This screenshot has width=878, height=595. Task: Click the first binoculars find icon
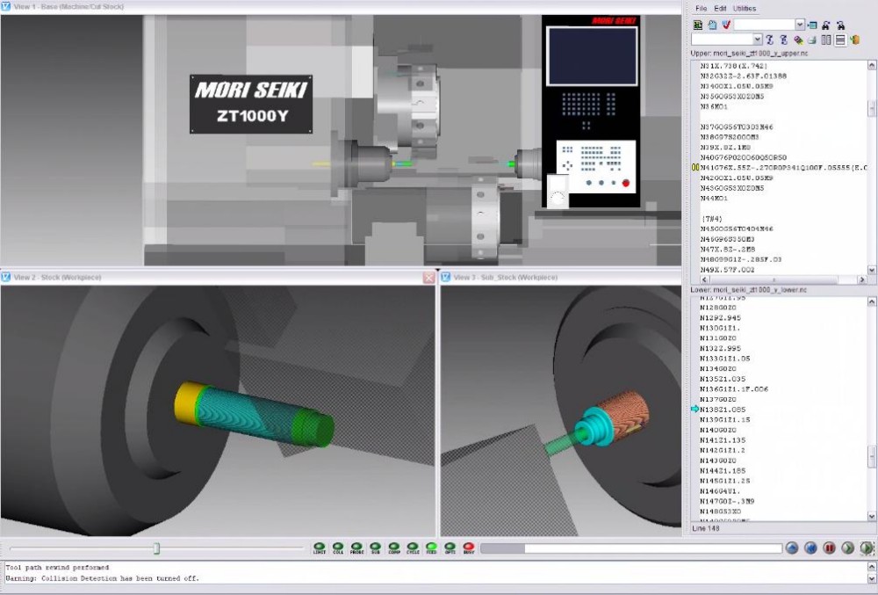[x=826, y=25]
